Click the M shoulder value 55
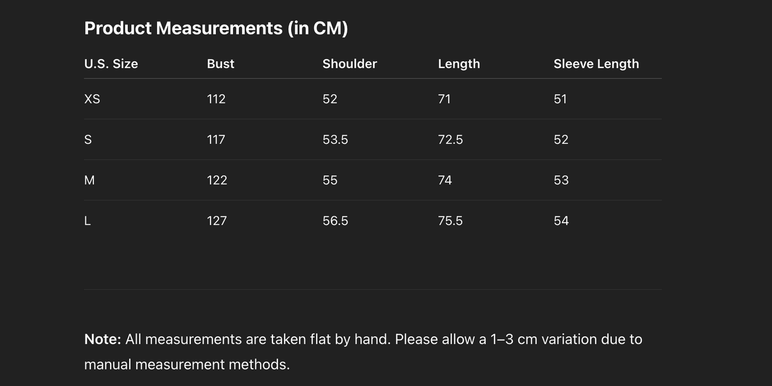Viewport: 772px width, 386px height. pyautogui.click(x=330, y=180)
